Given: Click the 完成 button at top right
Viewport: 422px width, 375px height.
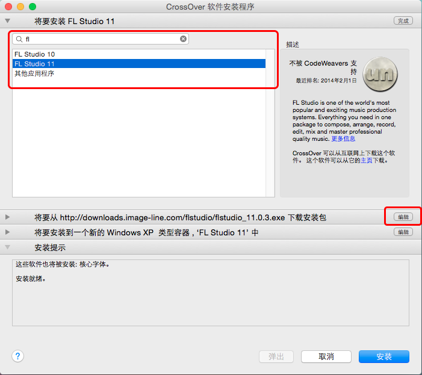Looking at the screenshot, I should (x=403, y=20).
